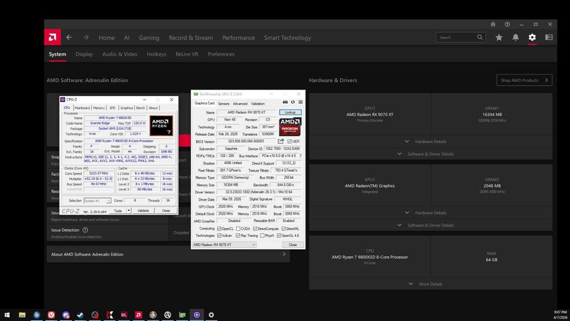Open the Performance menu in AMD Software

coord(238,38)
